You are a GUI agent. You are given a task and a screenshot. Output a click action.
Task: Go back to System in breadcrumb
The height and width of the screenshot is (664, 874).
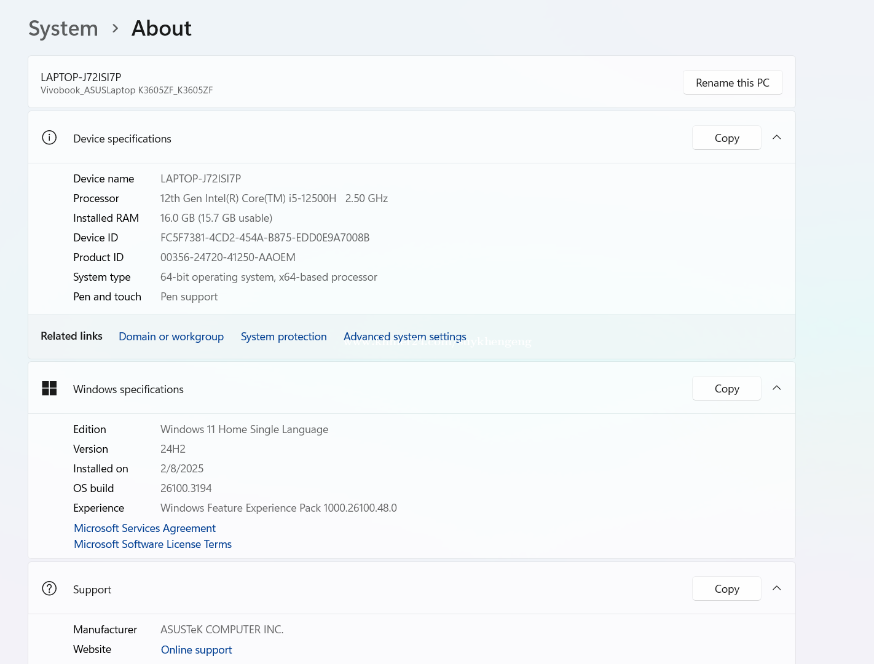pyautogui.click(x=63, y=28)
